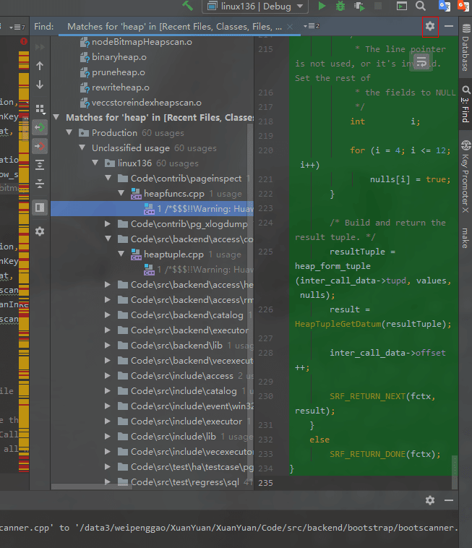
Task: Select Code\src\backend\lib folder
Action: (176, 346)
